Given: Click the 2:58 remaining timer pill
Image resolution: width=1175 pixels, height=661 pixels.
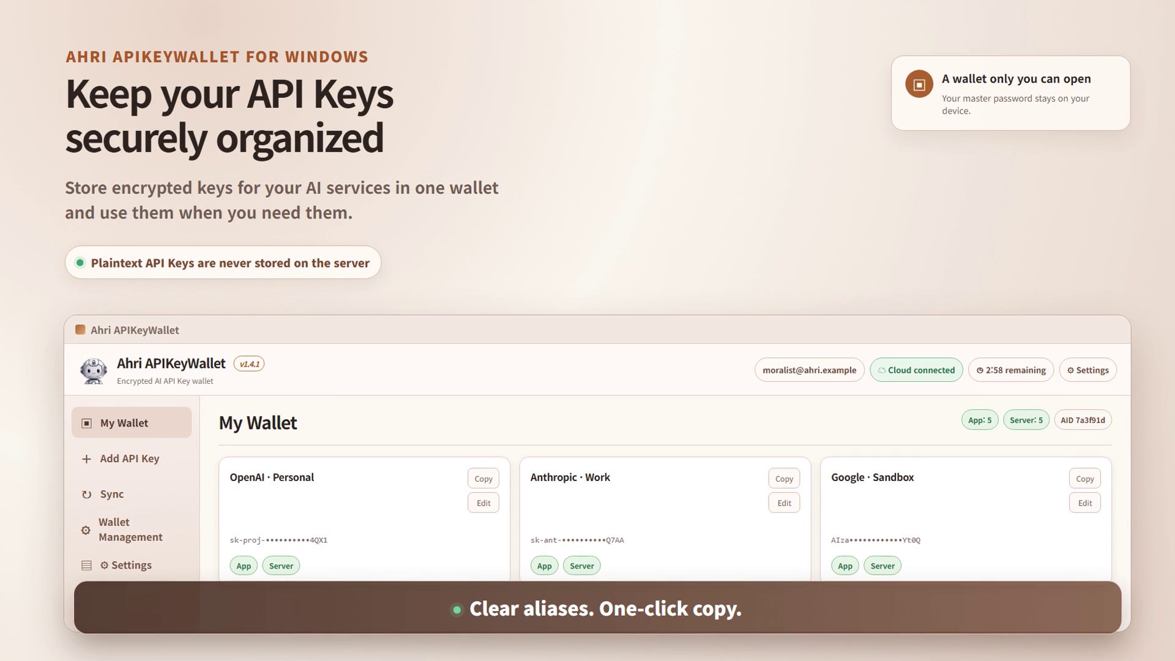Looking at the screenshot, I should (x=1011, y=370).
